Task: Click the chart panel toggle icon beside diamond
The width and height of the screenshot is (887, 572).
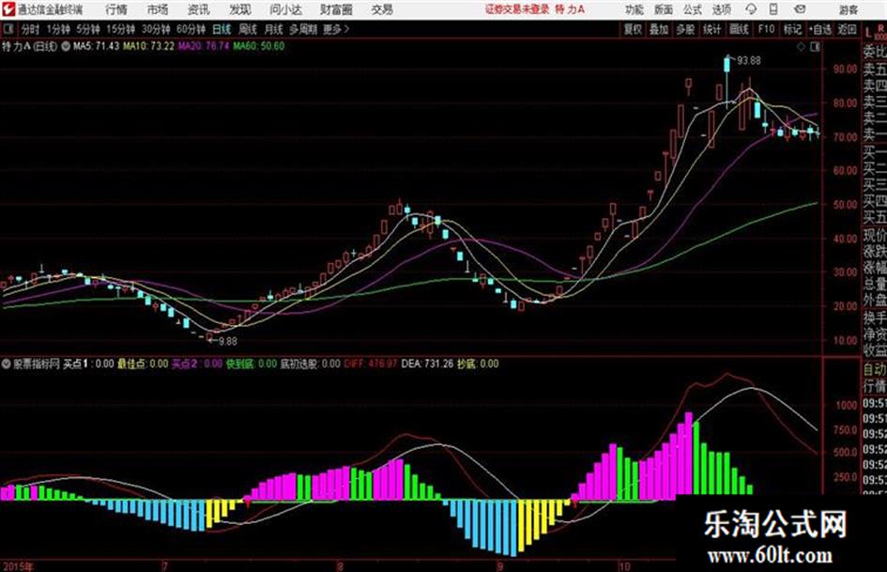Action: (x=815, y=47)
